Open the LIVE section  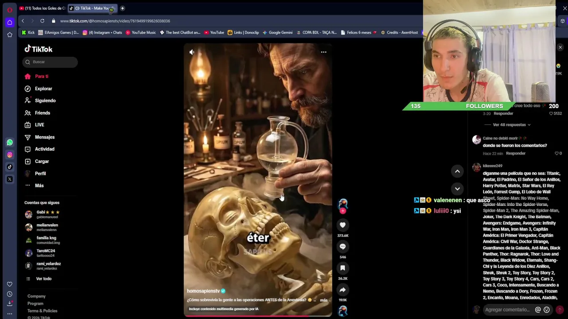[x=34, y=125]
